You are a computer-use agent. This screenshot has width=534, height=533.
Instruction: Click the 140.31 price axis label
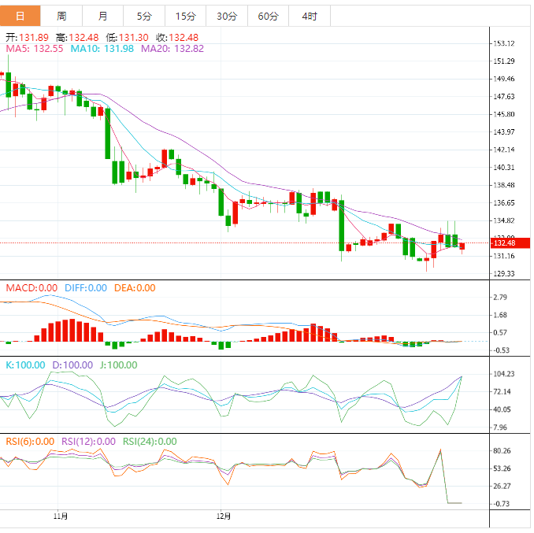(x=504, y=167)
